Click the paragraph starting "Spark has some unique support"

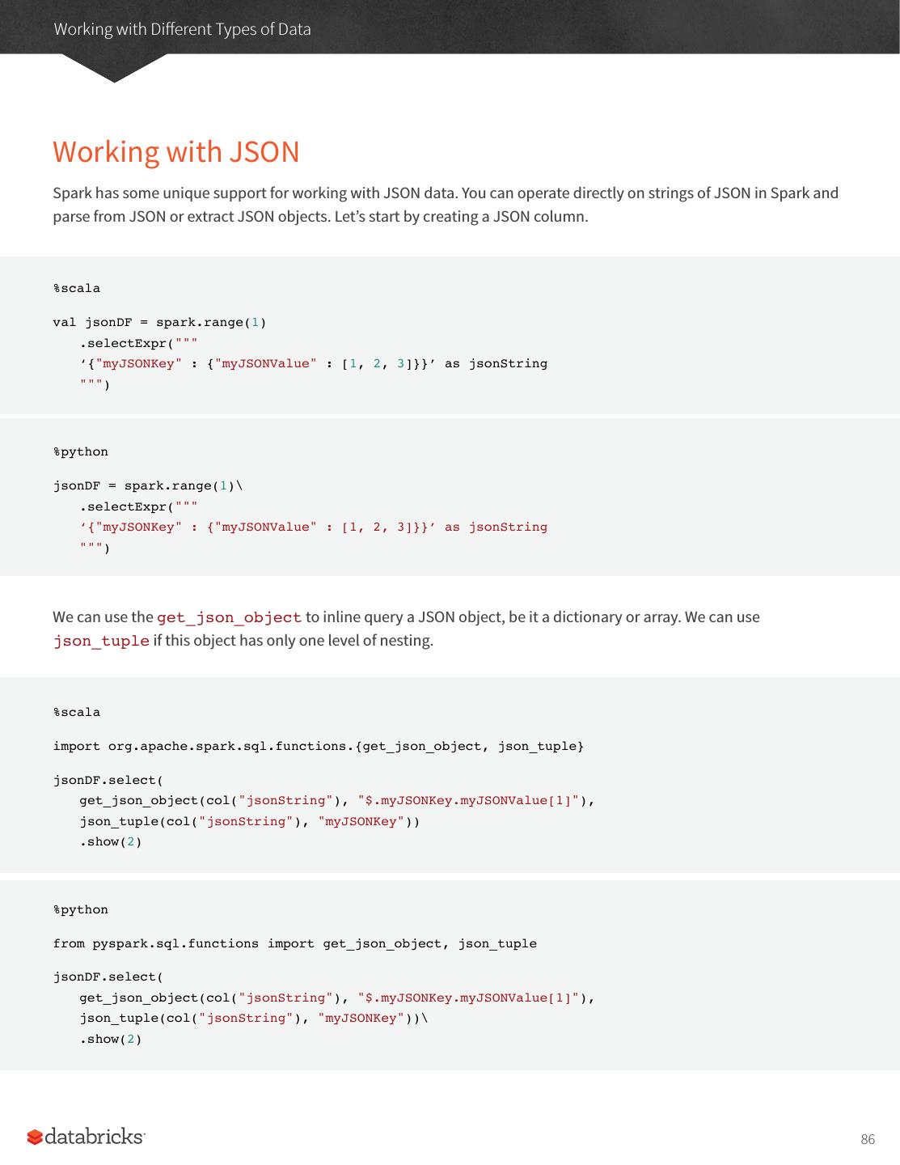(445, 205)
